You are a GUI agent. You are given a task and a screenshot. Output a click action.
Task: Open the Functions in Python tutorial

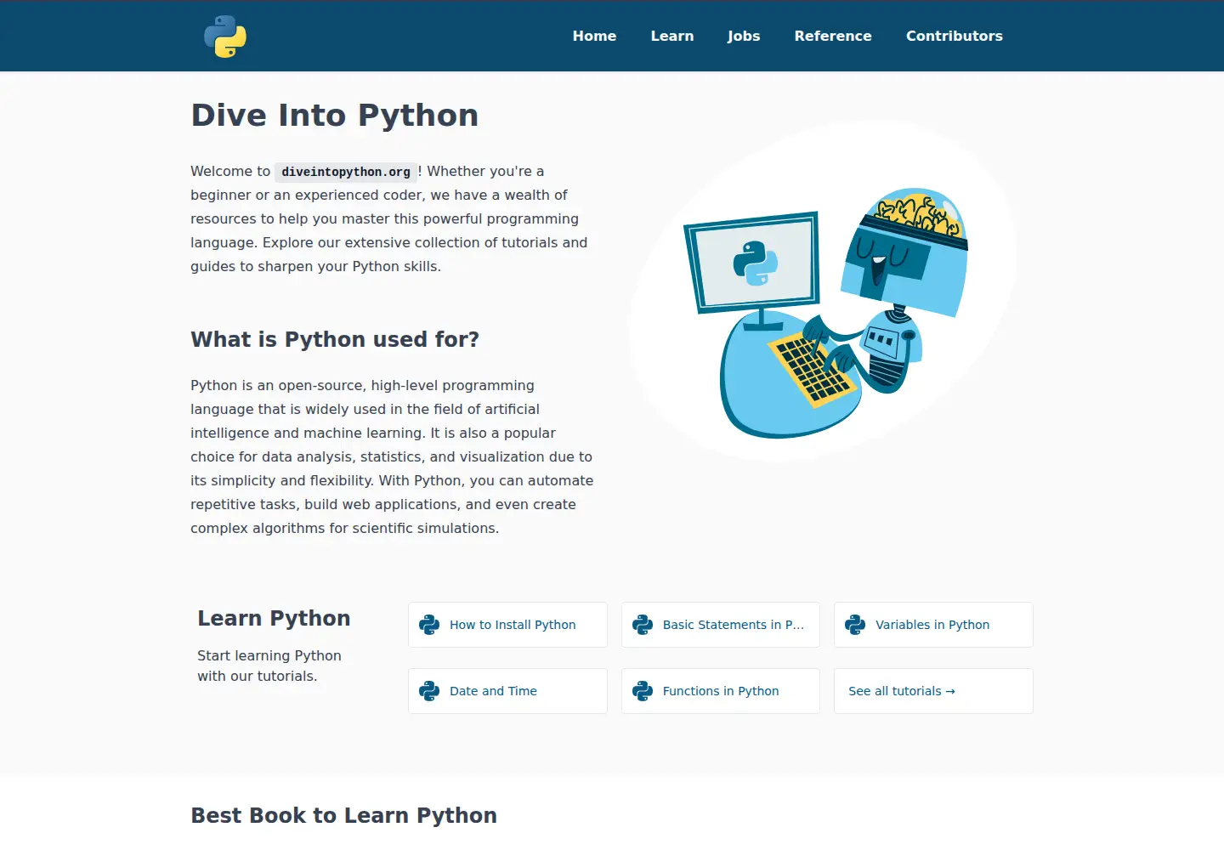pyautogui.click(x=721, y=691)
